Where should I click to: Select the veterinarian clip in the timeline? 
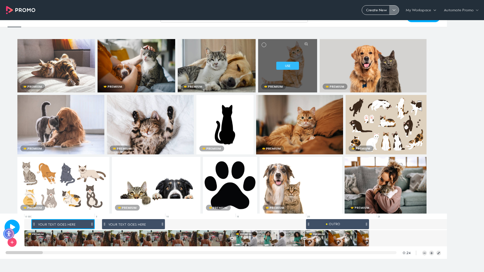(268, 238)
